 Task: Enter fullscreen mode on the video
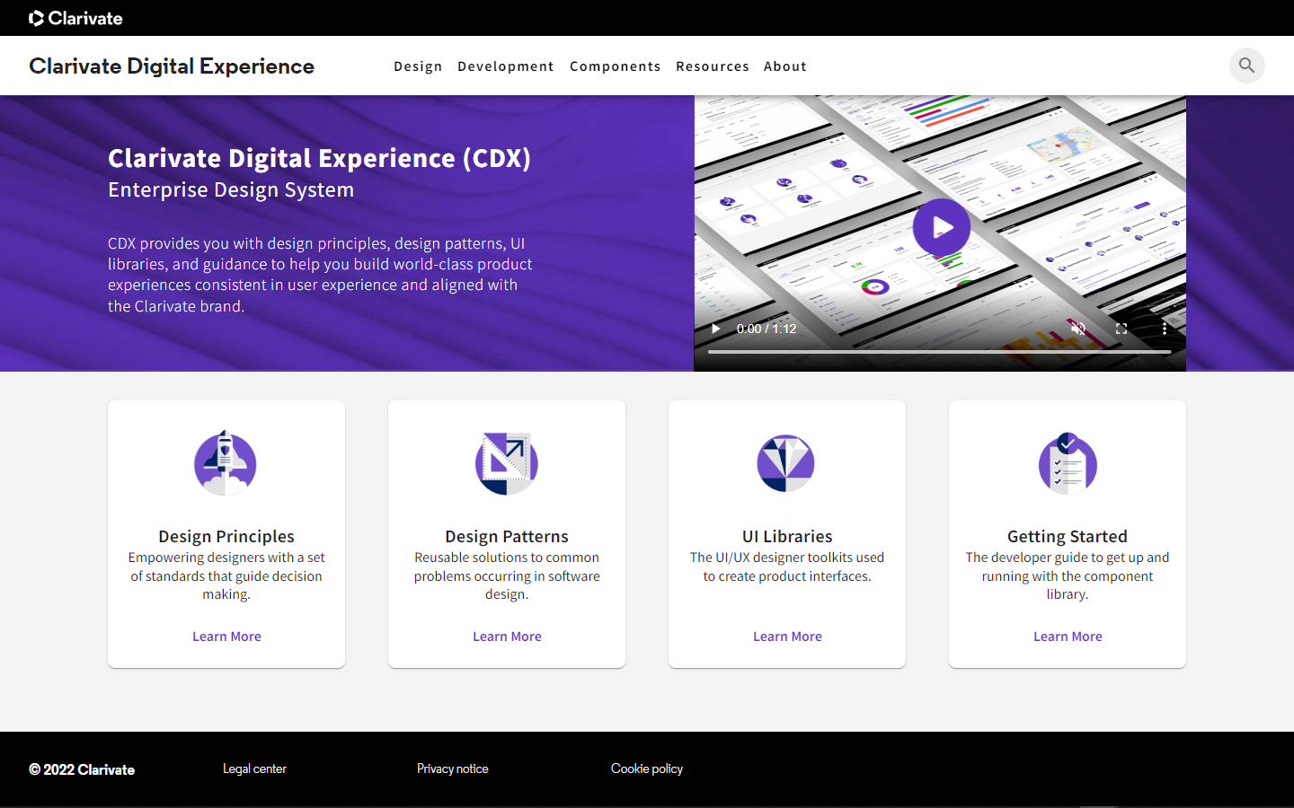point(1121,329)
